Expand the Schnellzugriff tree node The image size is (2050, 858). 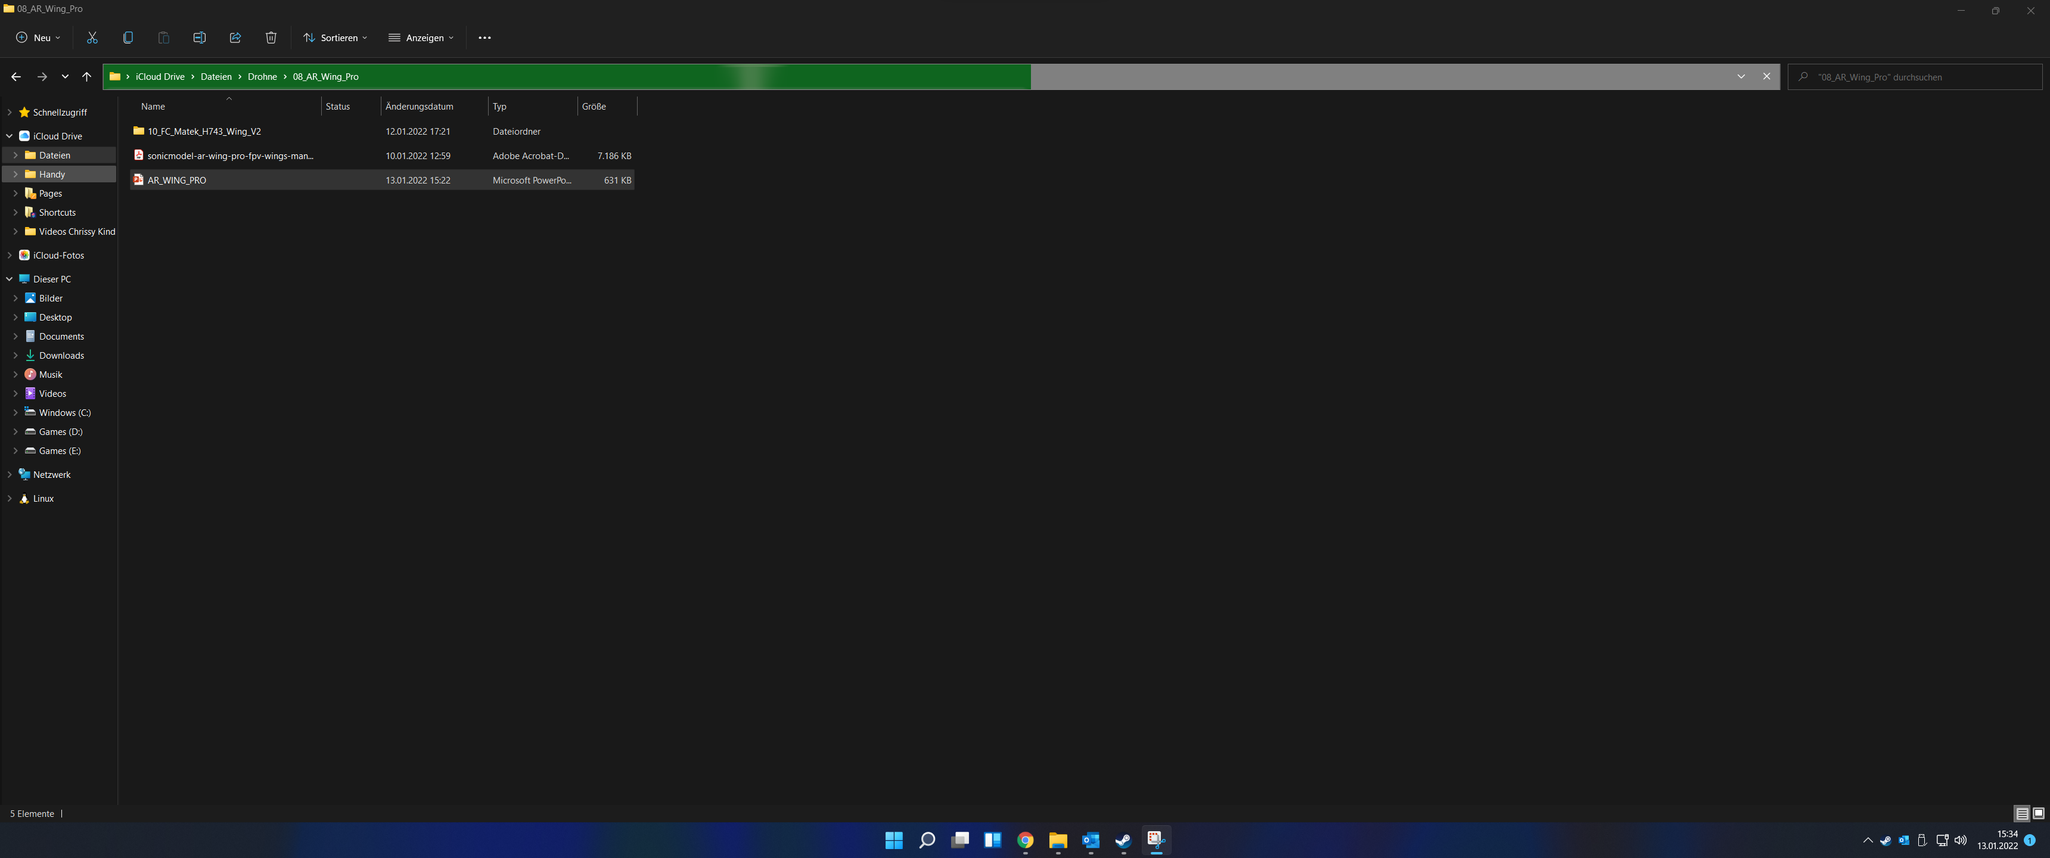click(x=10, y=112)
